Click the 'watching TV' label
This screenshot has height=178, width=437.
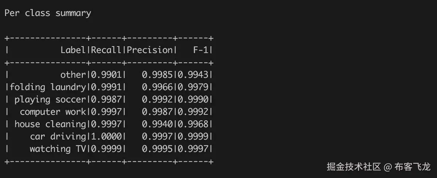click(x=58, y=149)
